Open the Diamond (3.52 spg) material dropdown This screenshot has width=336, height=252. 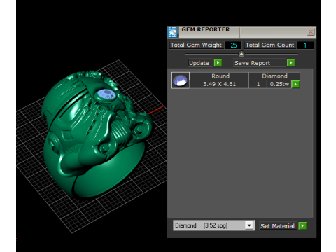(x=213, y=225)
